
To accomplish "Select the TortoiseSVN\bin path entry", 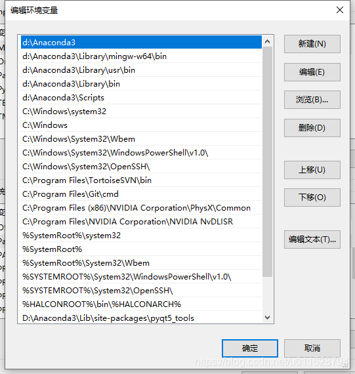I will pos(141,180).
